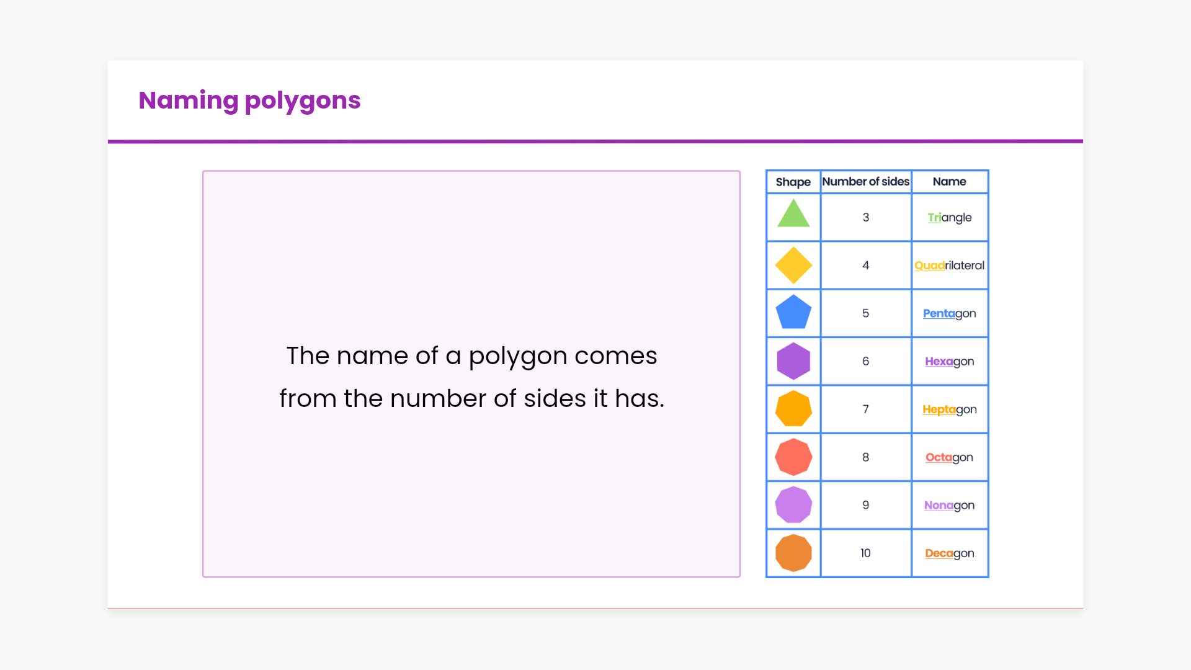Click the "Shape" column header cell
This screenshot has height=670, width=1191.
point(793,182)
